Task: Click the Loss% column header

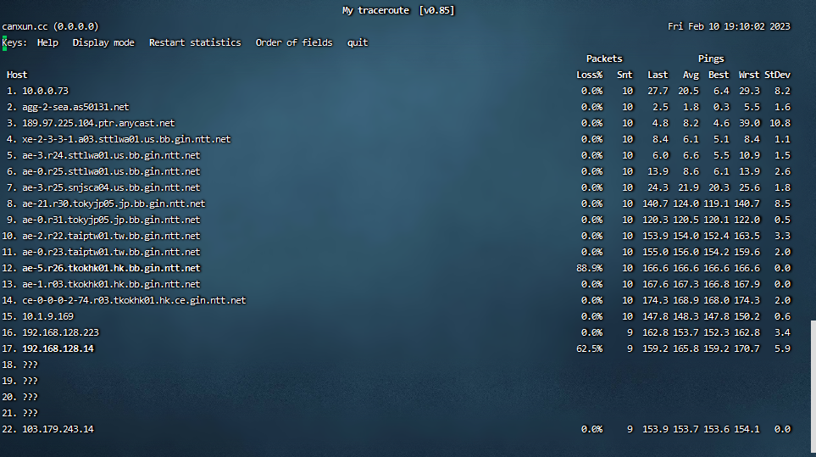Action: point(589,75)
